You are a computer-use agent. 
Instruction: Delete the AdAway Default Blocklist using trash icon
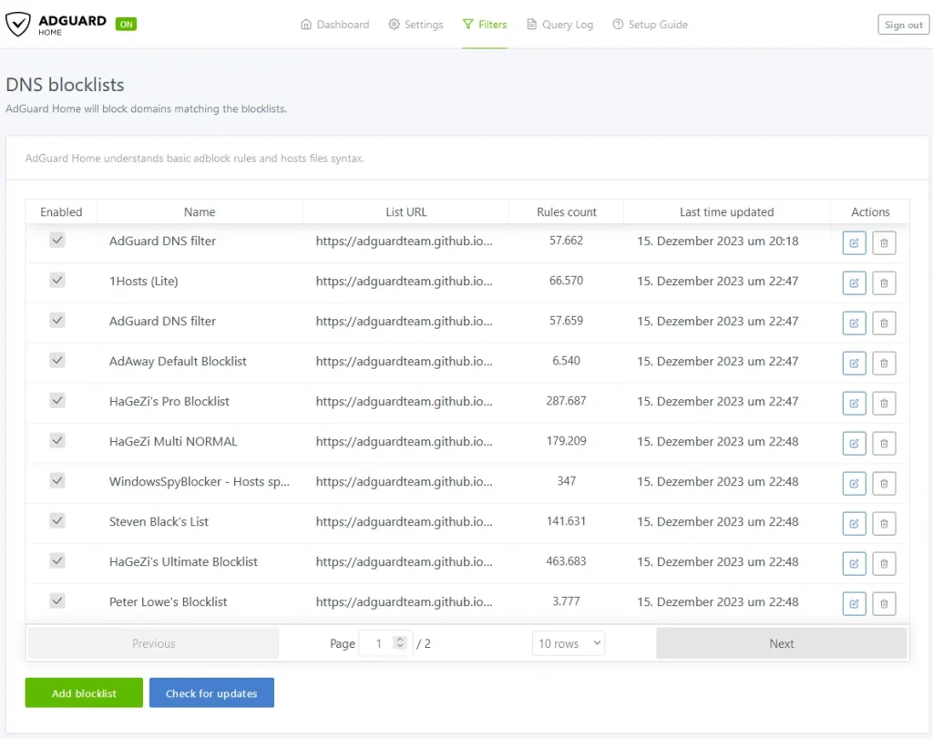click(884, 363)
